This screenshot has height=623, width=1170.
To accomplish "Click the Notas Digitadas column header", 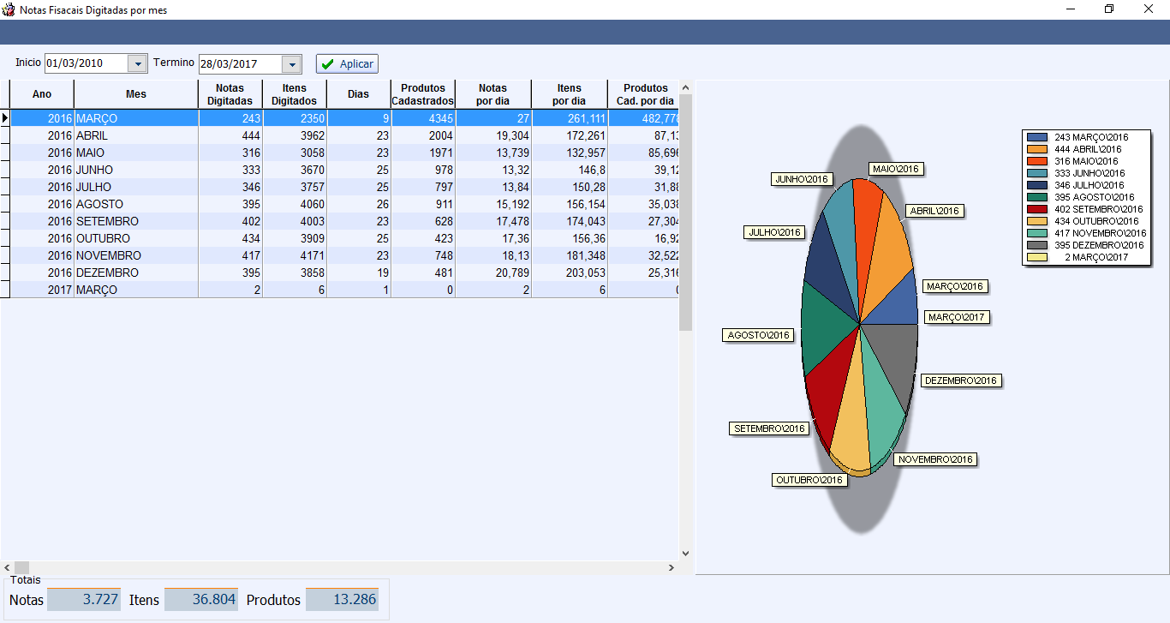I will 230,94.
